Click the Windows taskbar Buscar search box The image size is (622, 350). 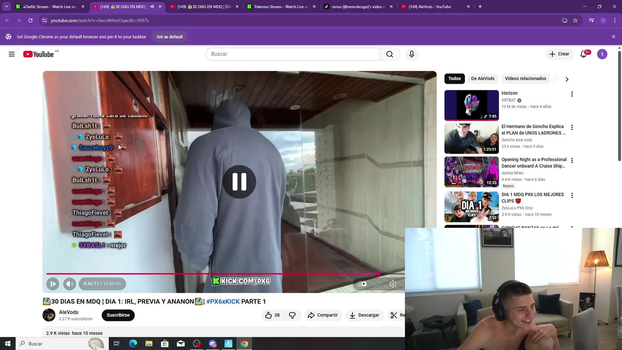click(x=61, y=344)
